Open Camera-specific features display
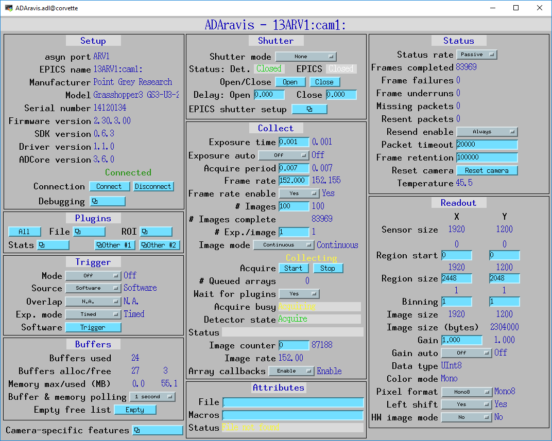The height and width of the screenshot is (441, 552). [158, 430]
